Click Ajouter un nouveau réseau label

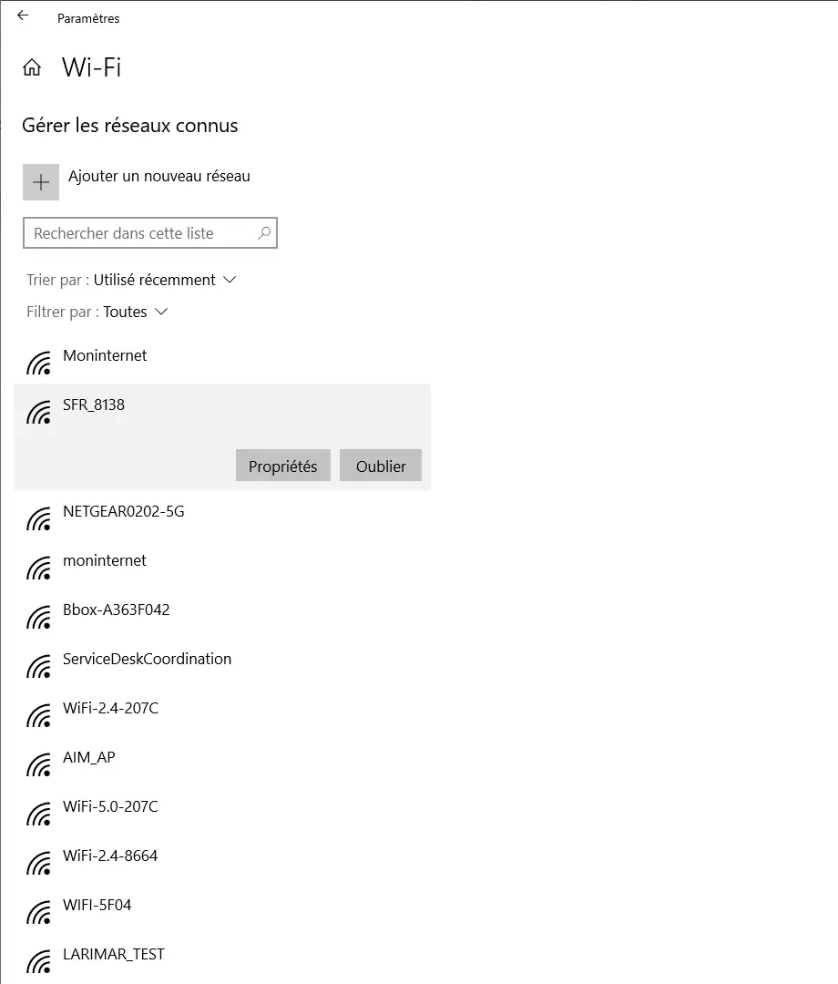click(x=159, y=177)
